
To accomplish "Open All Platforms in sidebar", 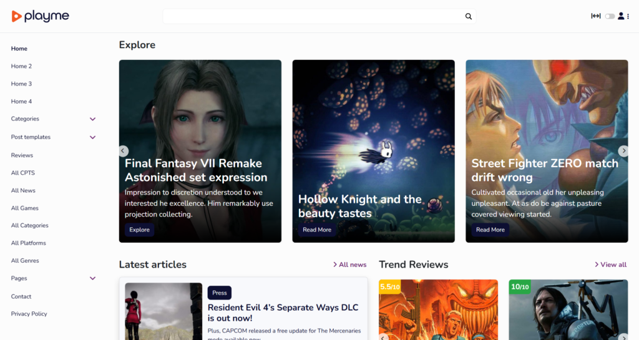I will pyautogui.click(x=29, y=243).
